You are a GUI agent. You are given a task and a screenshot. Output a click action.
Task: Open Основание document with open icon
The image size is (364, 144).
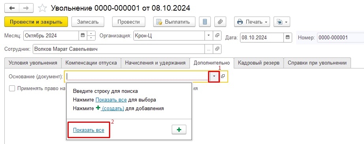click(223, 76)
